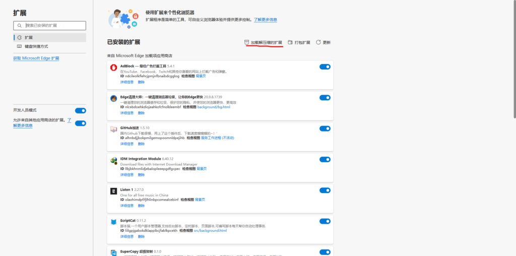Open 键盘快捷方式 in the sidebar
Image resolution: width=516 pixels, height=256 pixels.
50,46
